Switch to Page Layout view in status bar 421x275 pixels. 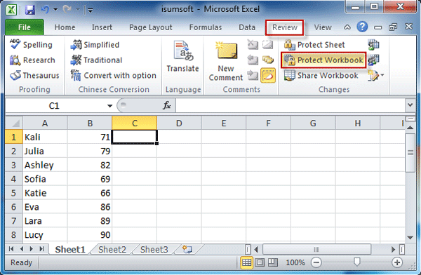coord(260,262)
